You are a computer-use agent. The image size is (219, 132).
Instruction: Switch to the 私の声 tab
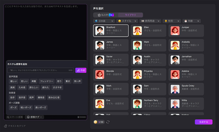[x=106, y=15]
